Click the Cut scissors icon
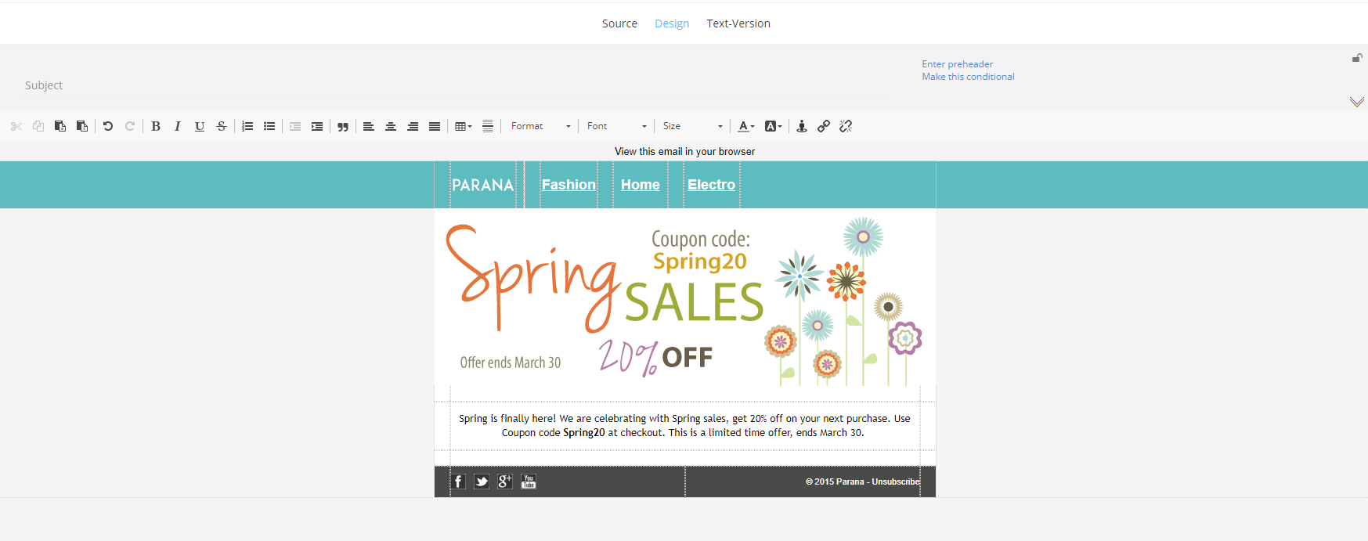Image resolution: width=1368 pixels, height=541 pixels. [x=16, y=126]
